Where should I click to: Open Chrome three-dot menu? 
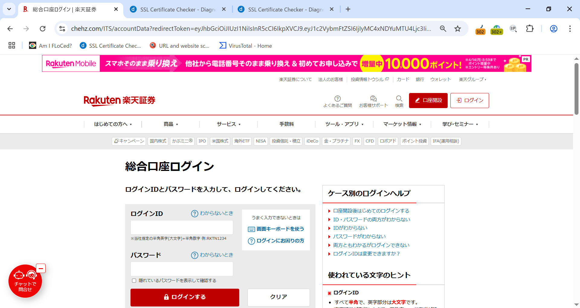570,29
